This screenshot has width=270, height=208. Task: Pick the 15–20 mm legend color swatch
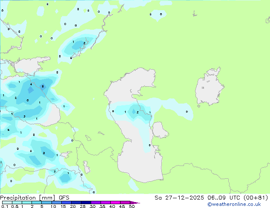pos(66,202)
